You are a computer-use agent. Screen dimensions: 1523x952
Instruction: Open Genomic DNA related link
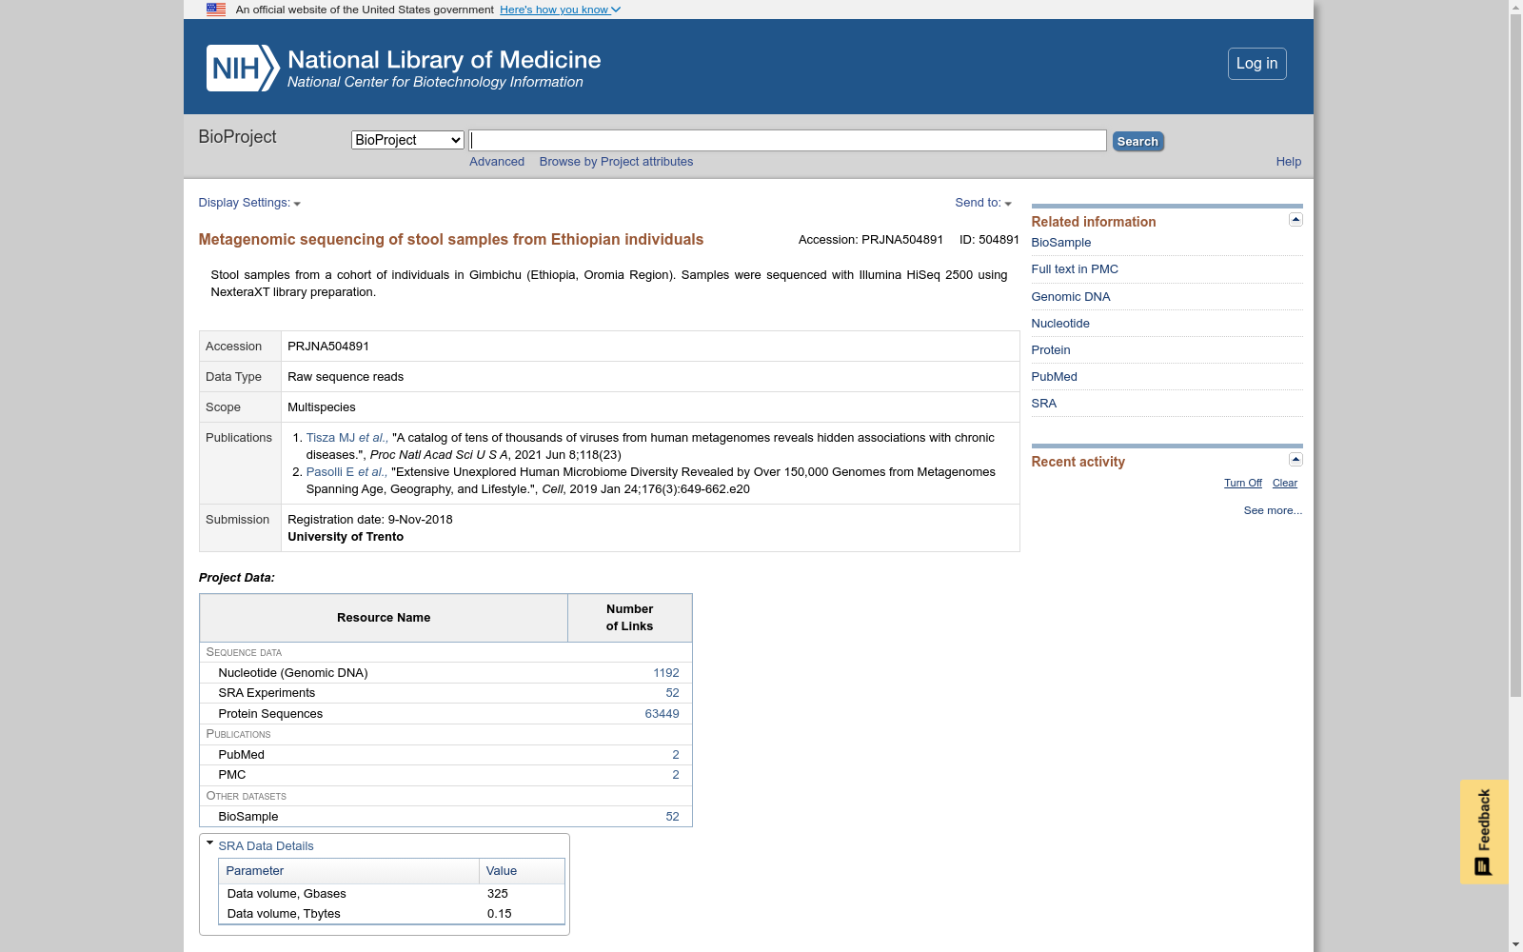coord(1070,297)
